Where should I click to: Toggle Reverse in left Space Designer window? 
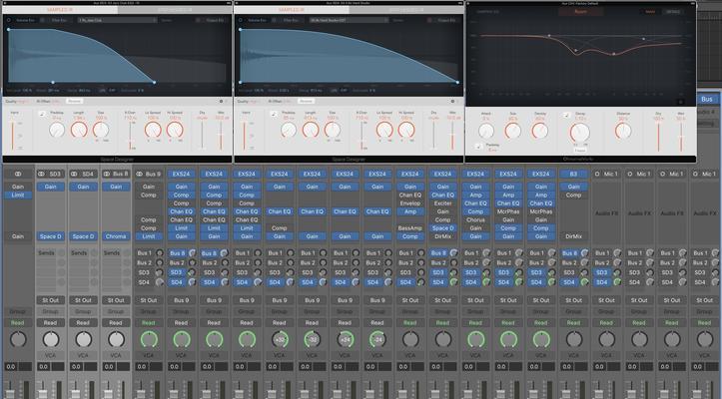74,101
